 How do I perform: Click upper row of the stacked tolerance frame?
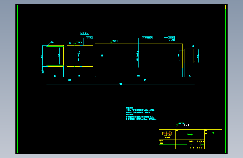tap(171, 37)
